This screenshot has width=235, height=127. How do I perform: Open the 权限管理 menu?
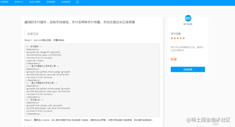pos(51,2)
